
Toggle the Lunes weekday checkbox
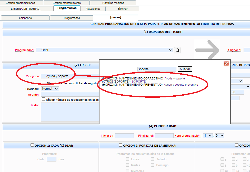(127, 159)
